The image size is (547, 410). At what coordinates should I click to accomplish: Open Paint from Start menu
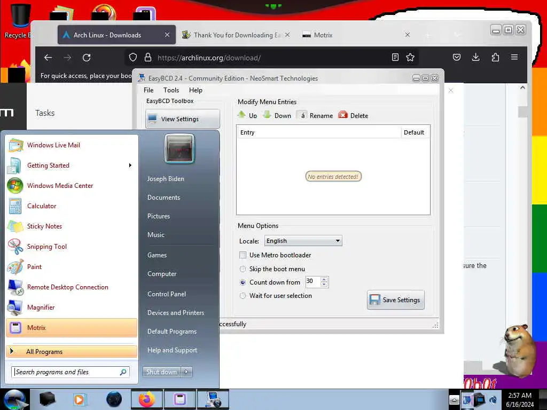[72, 267]
